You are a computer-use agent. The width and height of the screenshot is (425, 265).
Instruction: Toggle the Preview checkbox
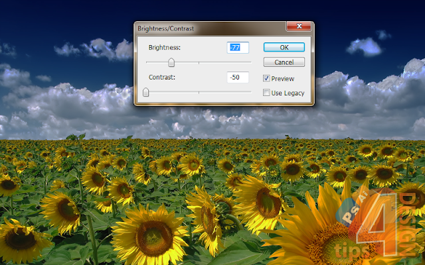[266, 78]
